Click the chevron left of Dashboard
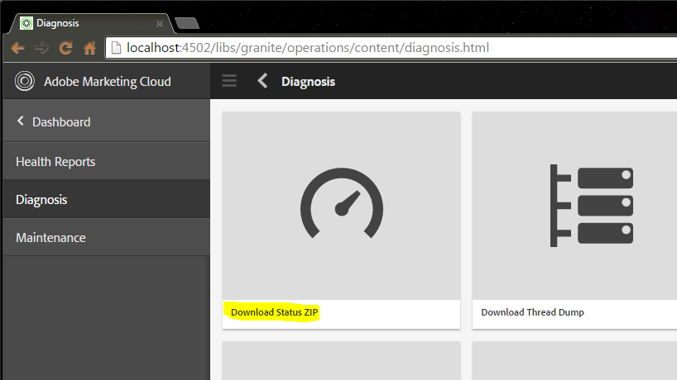Screen dimensions: 677x380 click(21, 121)
